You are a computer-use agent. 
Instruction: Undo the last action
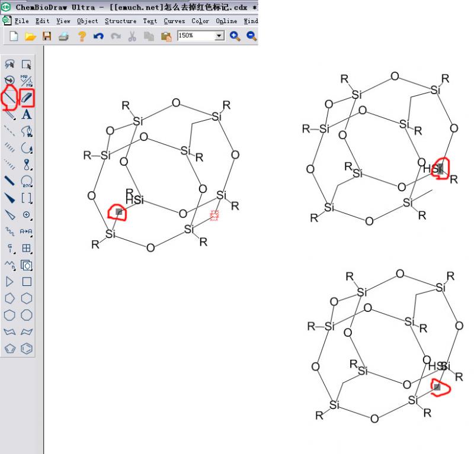click(98, 36)
